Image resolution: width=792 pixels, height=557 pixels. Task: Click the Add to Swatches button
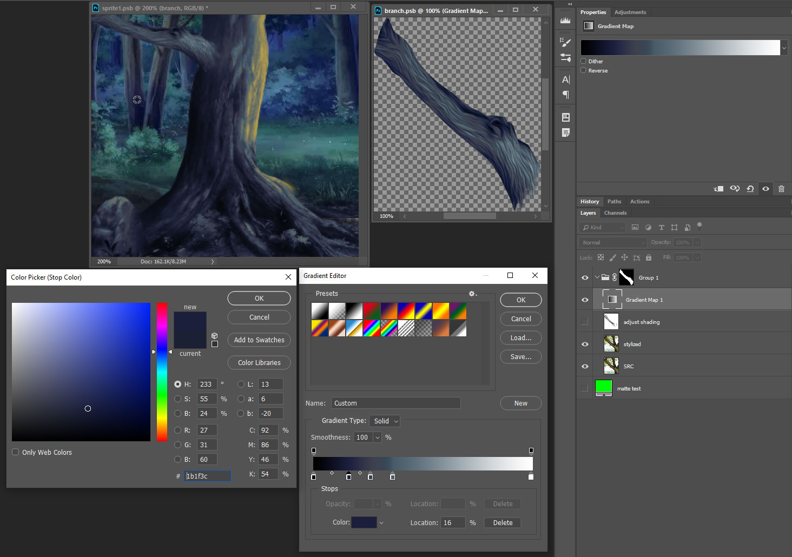coord(259,340)
